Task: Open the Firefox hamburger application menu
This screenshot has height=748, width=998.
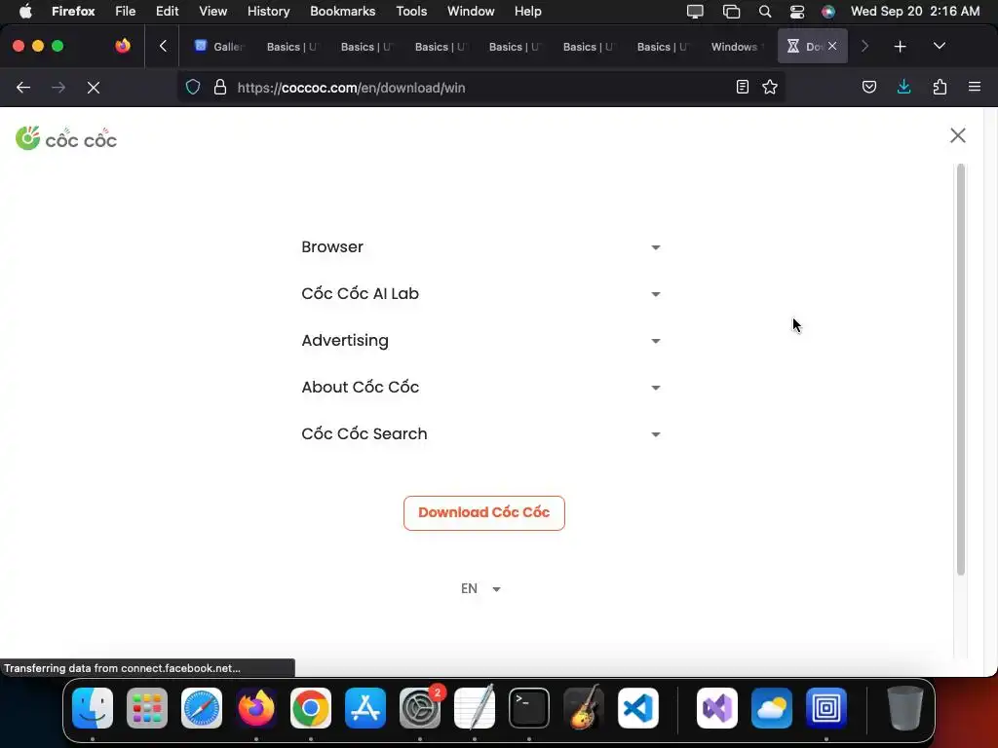Action: [975, 87]
